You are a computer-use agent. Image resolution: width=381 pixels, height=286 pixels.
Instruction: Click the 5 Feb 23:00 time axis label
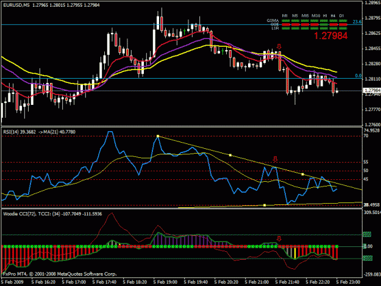click(x=349, y=282)
